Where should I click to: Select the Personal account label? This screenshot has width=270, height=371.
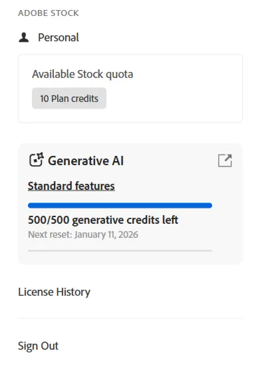coord(59,37)
